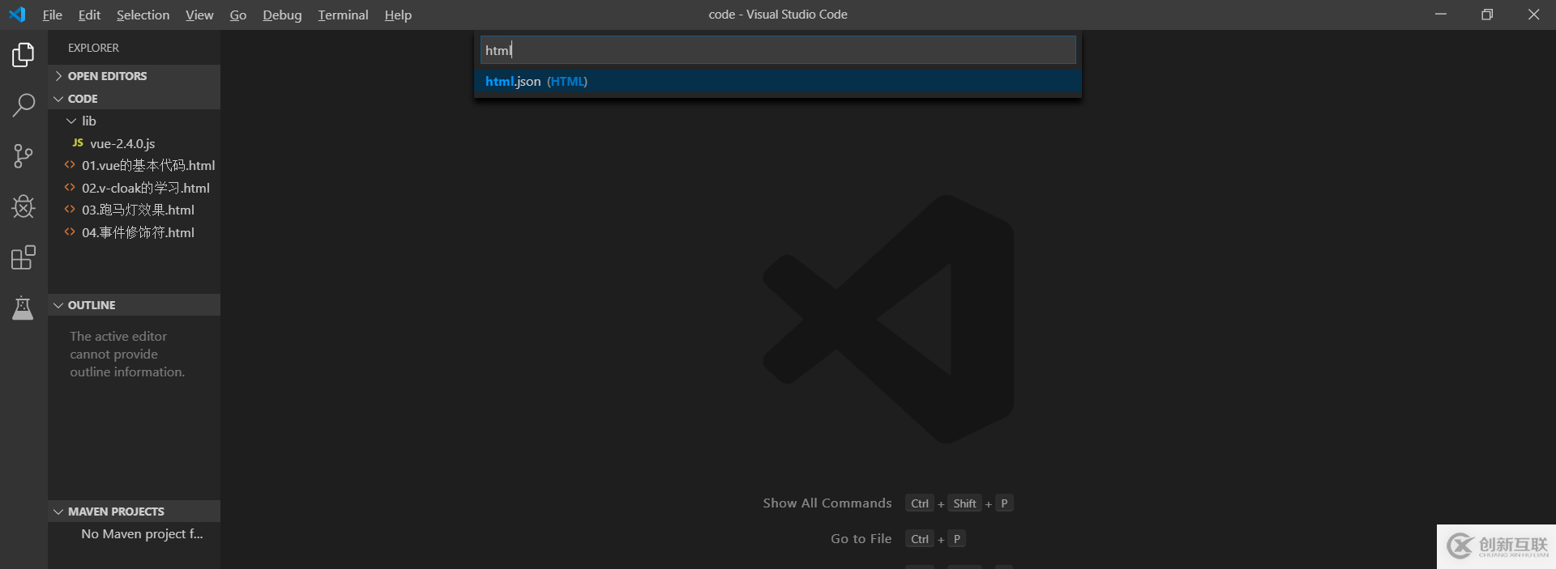
Task: Open the Extensions view icon
Action: tap(24, 257)
